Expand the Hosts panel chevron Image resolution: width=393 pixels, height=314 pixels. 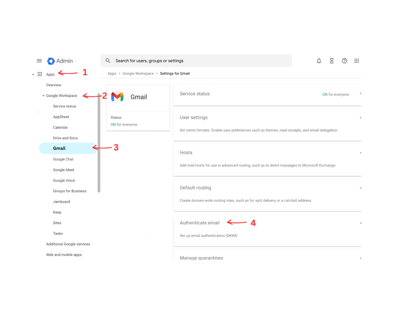360,153
